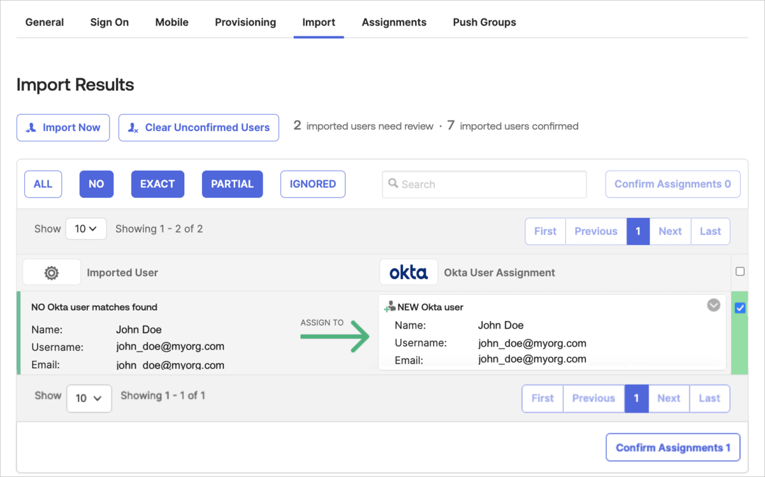Image resolution: width=765 pixels, height=477 pixels.
Task: Click Previous in bottom pagination
Action: point(594,398)
